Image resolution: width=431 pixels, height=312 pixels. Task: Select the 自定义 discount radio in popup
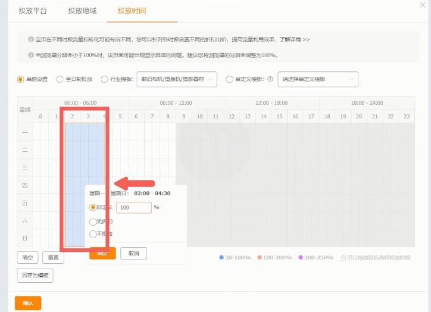point(93,207)
